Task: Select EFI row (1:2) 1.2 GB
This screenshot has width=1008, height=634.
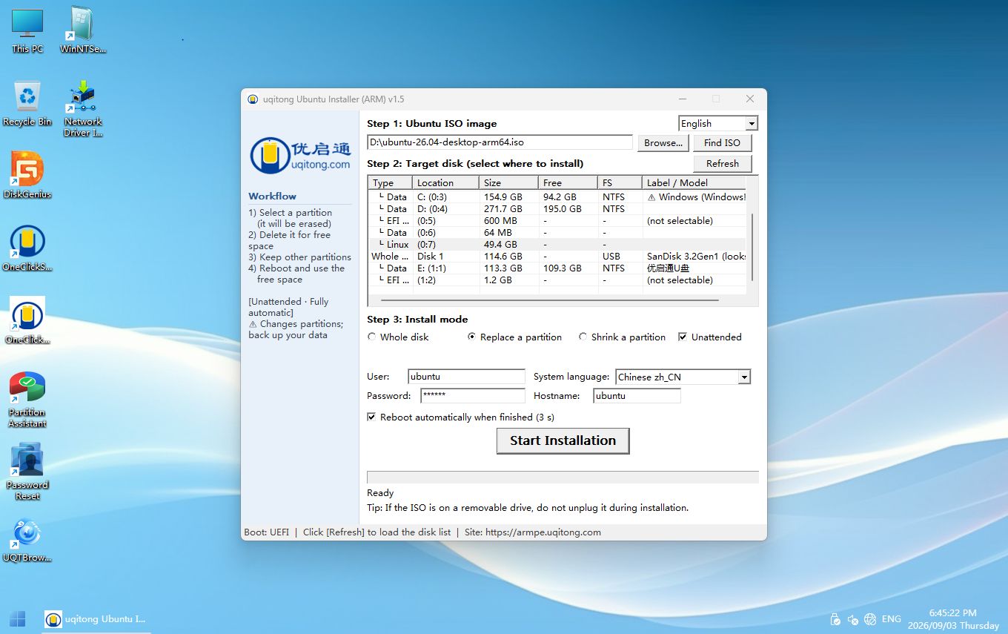Action: pos(557,280)
